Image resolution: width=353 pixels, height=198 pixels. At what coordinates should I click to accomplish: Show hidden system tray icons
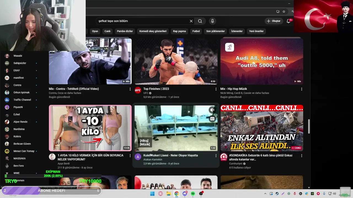click(265, 194)
